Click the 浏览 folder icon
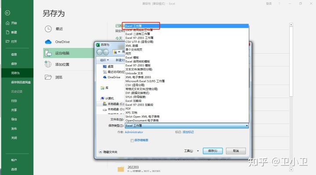316x175 pixels. [48, 77]
